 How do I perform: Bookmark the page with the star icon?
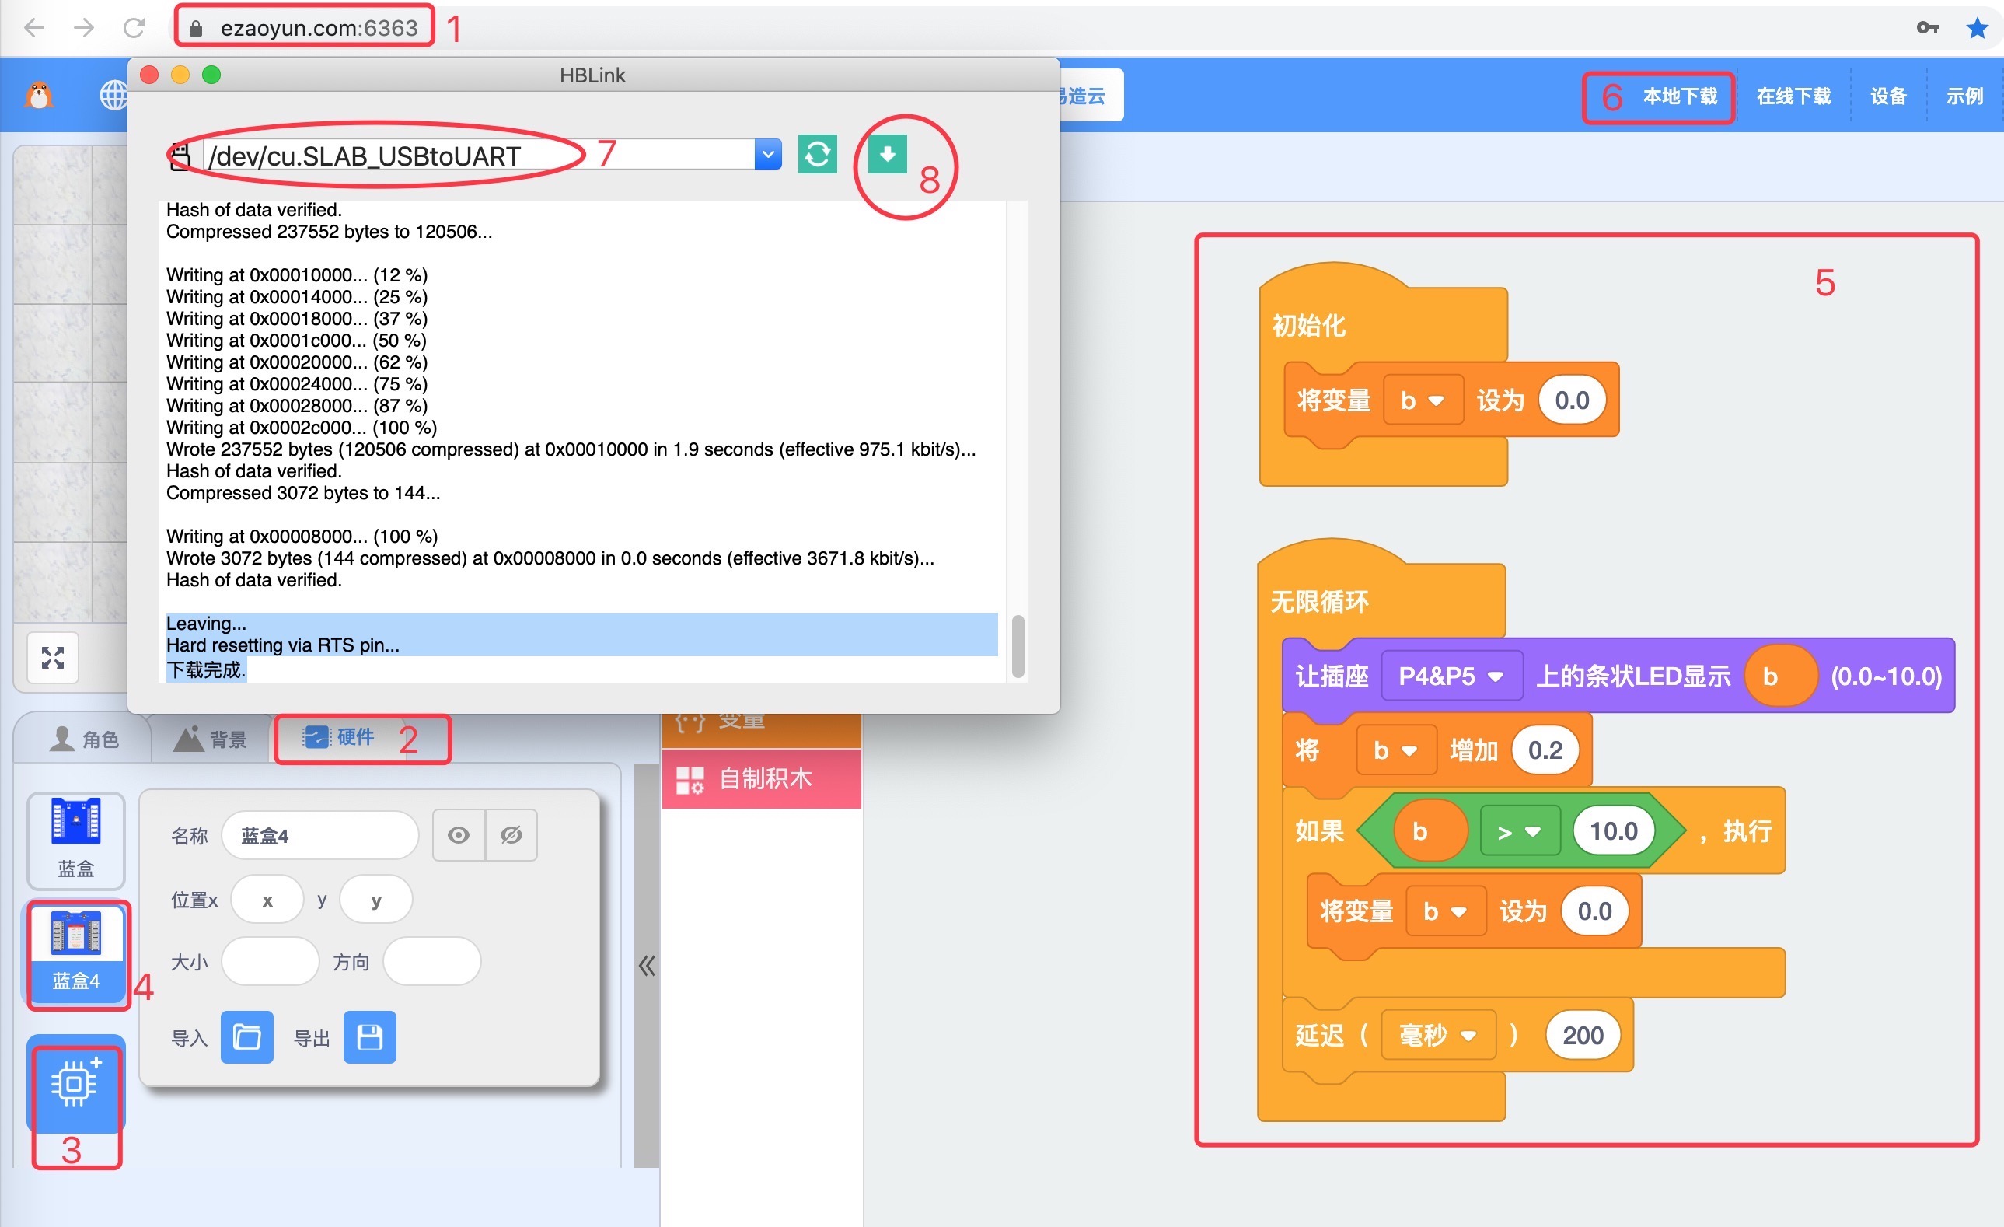click(x=1977, y=29)
